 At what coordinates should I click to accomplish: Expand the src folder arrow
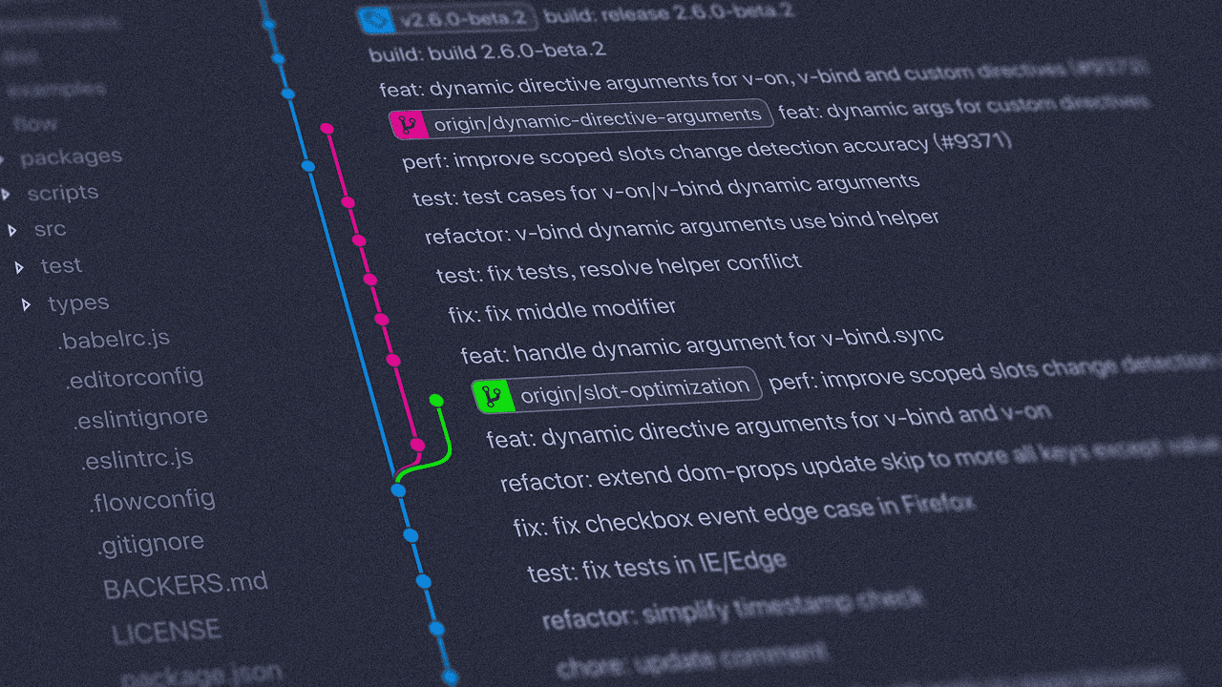(12, 230)
